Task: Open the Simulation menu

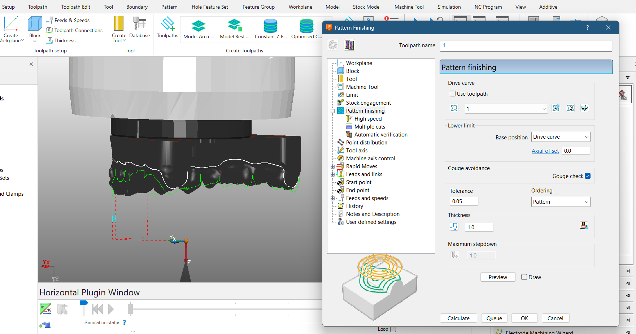Action: 449,6
